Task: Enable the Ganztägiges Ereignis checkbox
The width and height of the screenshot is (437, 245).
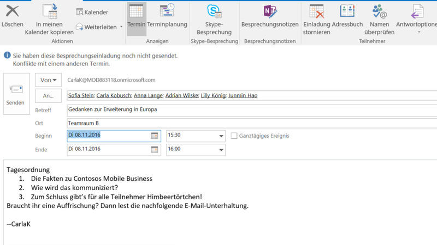Action: pos(234,136)
